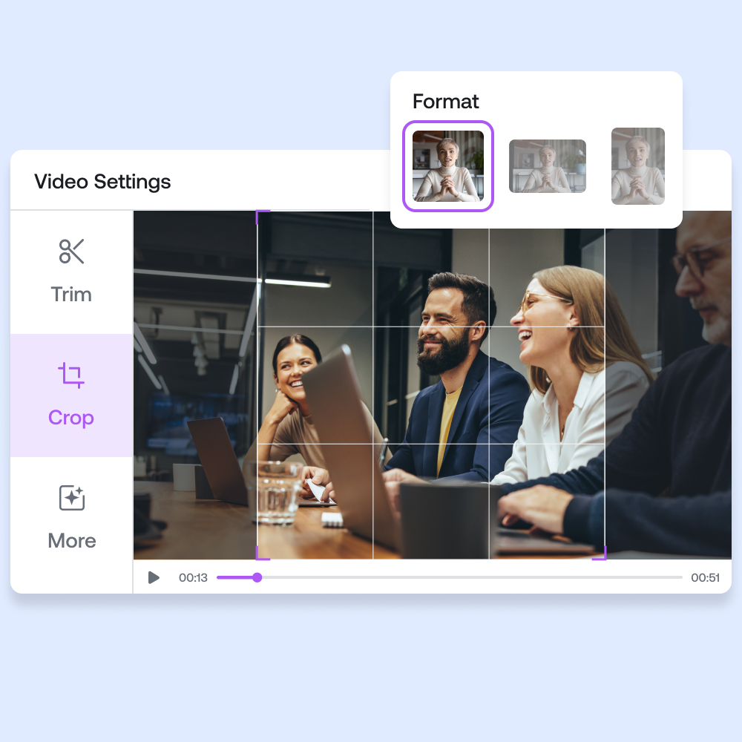Click the Crop tab label

(71, 418)
